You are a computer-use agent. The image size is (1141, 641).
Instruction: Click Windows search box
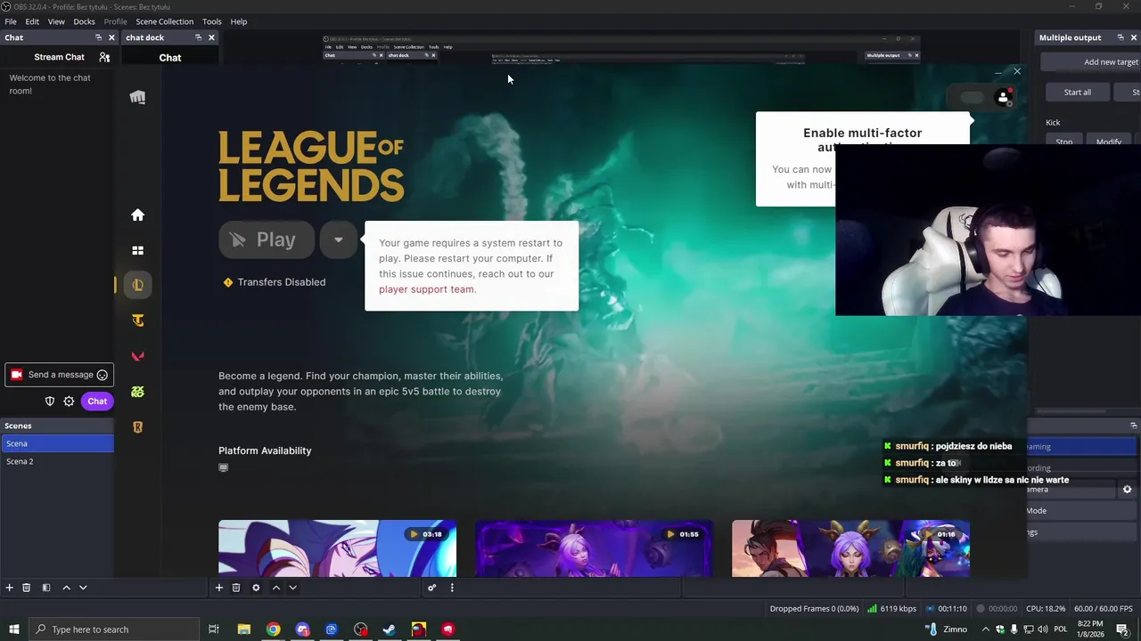click(113, 629)
